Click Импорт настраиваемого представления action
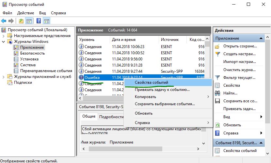This screenshot has height=163, width=271. pos(240,62)
